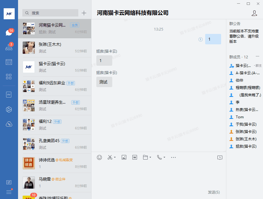This screenshot has width=263, height=199.
Task: Click sender name 拯救(猫卡云) above 测试 bubble
Action: point(107,73)
